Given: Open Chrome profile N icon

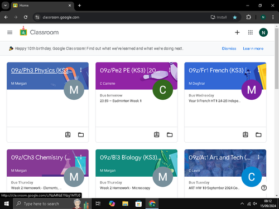Looking at the screenshot, I should tap(263, 17).
